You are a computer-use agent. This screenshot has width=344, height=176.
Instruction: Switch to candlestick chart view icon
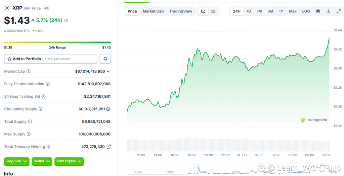[213, 11]
